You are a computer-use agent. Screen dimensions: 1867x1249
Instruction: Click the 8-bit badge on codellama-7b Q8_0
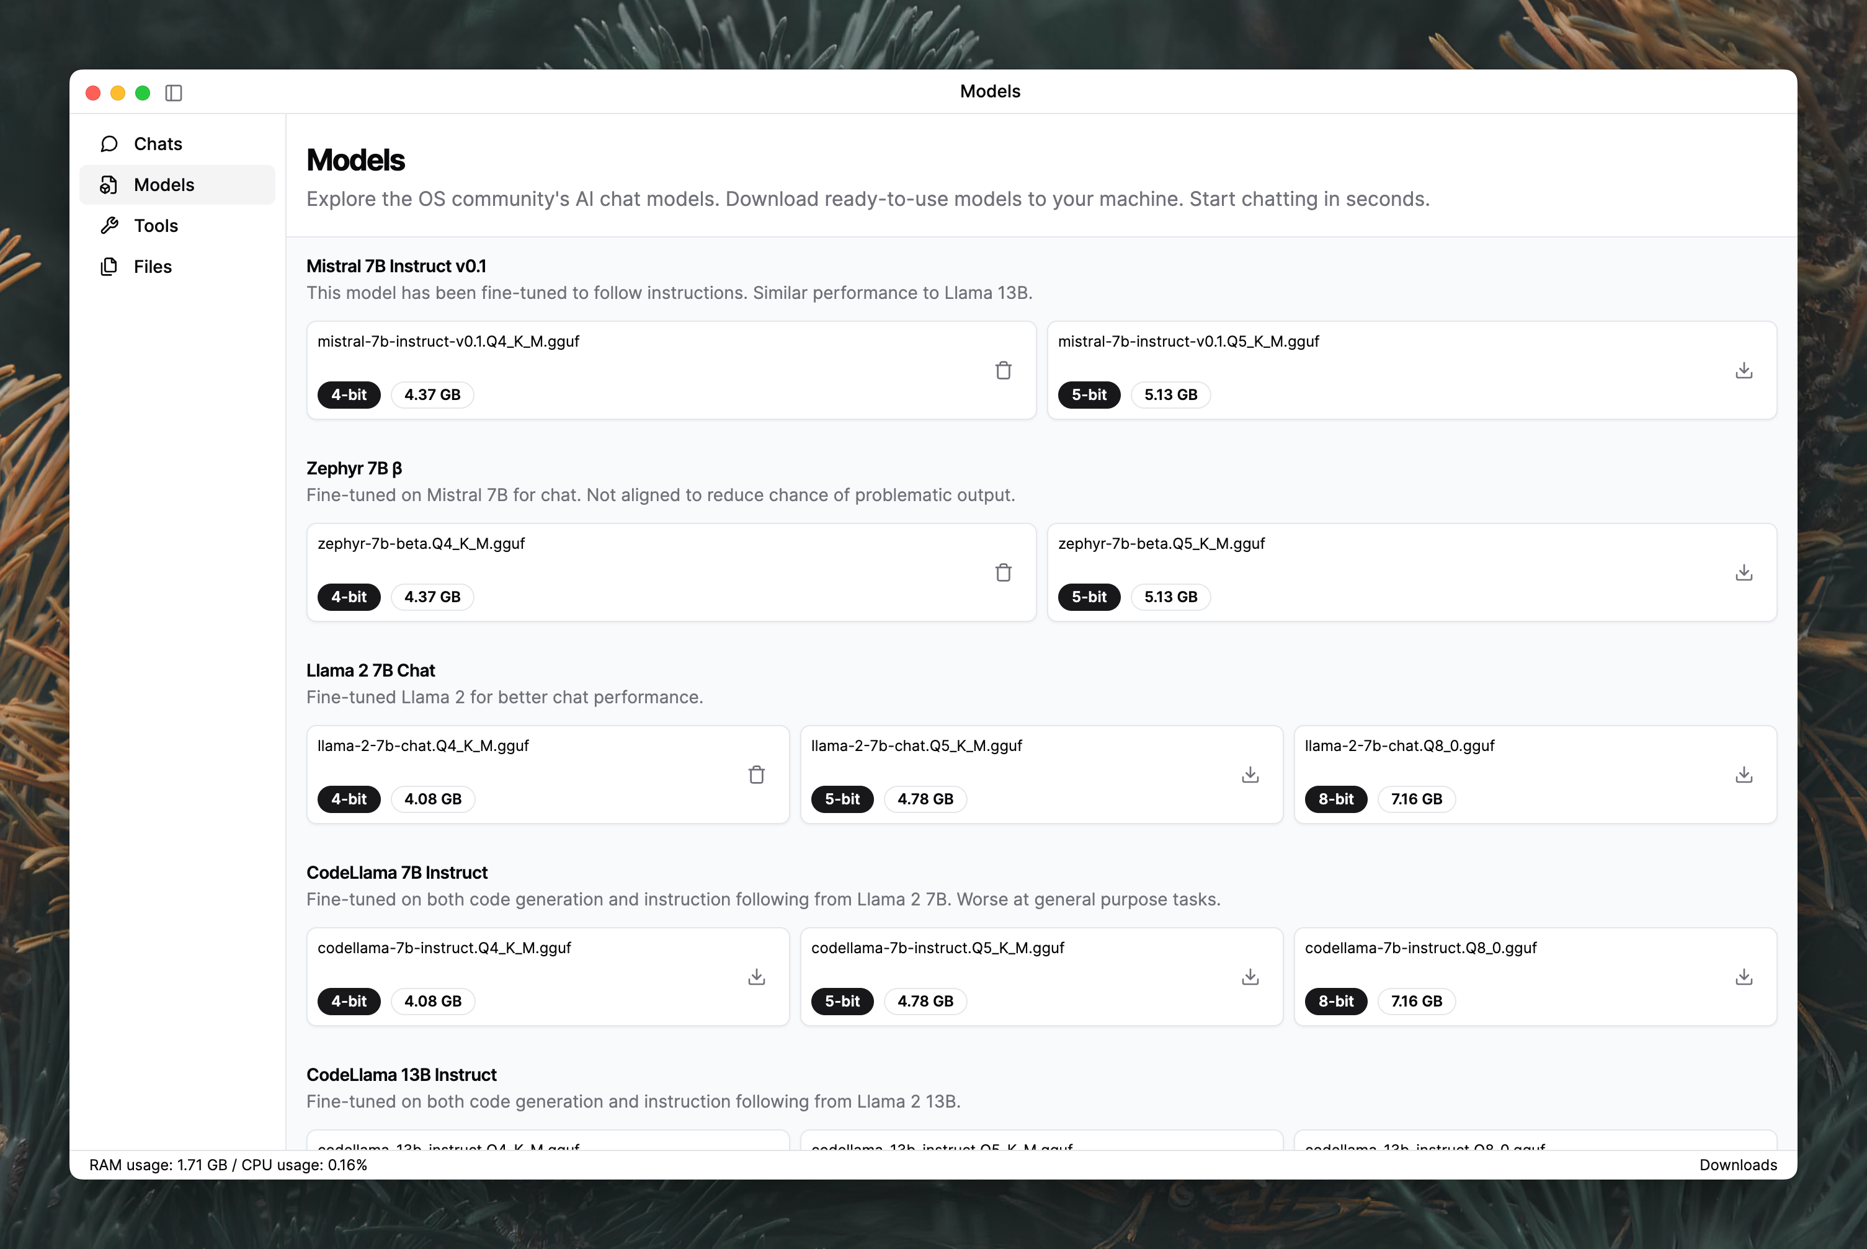tap(1335, 1002)
